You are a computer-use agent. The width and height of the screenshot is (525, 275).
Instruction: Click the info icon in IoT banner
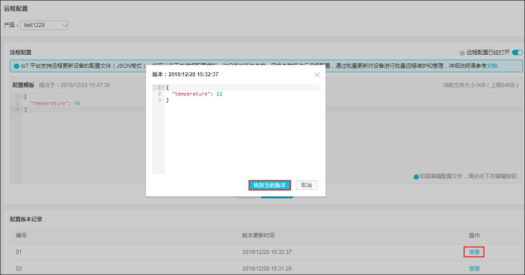pos(17,66)
